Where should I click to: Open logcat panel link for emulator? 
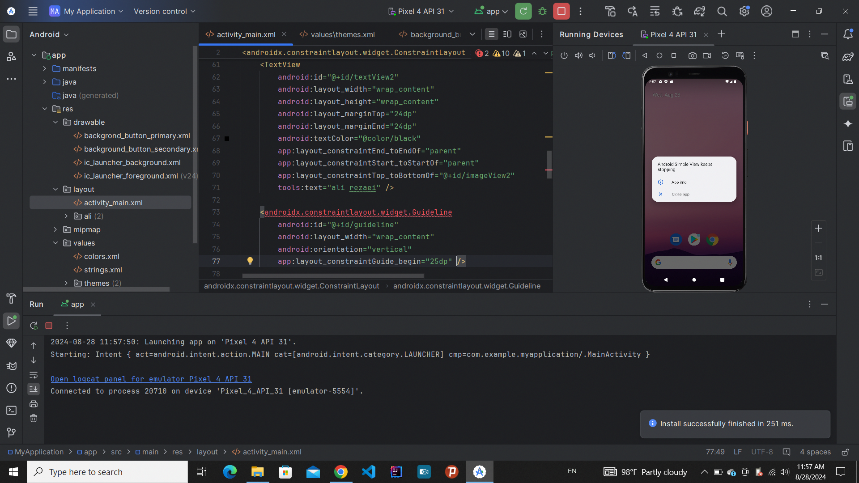[151, 379]
